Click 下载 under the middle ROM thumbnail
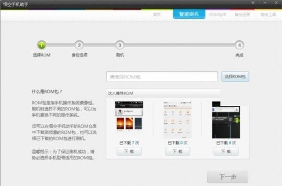Screen dimensions: 282x186 [x=178, y=152]
